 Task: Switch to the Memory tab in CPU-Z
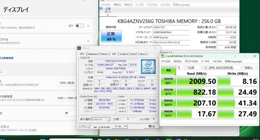pyautogui.click(x=105, y=54)
